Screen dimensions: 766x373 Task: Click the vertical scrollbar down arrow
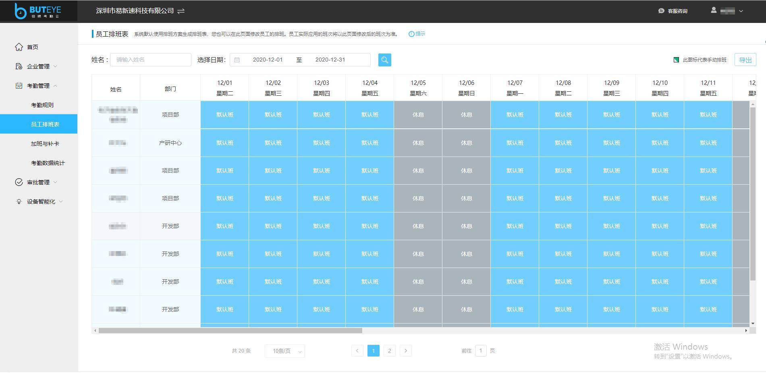[753, 324]
